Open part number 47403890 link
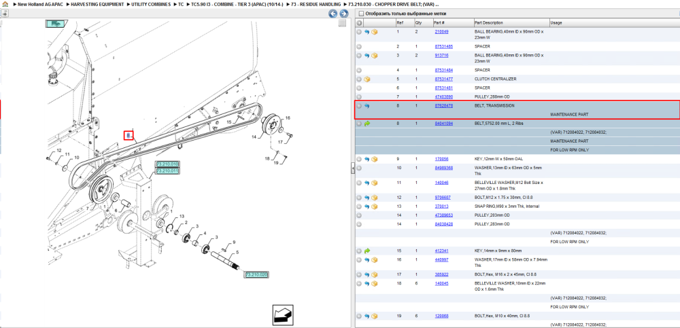This screenshot has height=328, width=680. pyautogui.click(x=443, y=96)
